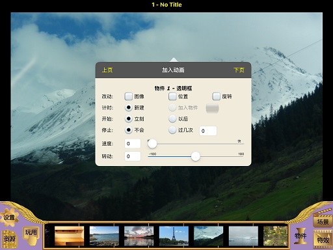This screenshot has width=333, height=250.
Task: Enable the 图像 image checkbox
Action: point(129,96)
